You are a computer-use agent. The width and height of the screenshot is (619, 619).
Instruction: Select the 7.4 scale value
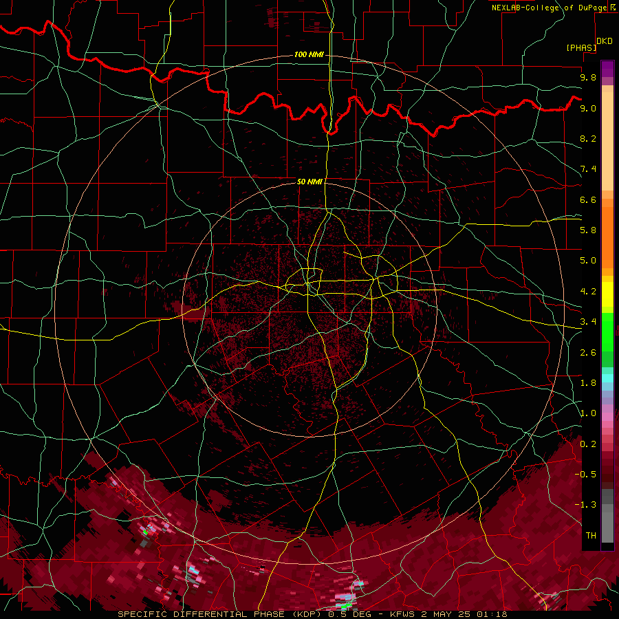pyautogui.click(x=588, y=169)
